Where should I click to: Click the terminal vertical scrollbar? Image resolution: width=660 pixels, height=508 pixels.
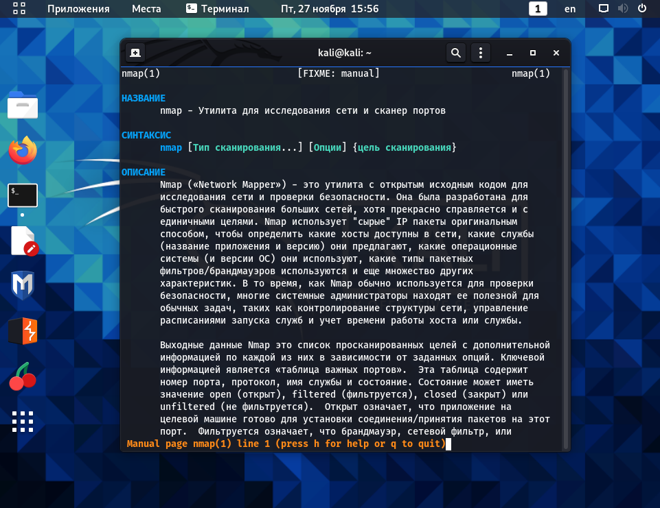click(x=566, y=258)
